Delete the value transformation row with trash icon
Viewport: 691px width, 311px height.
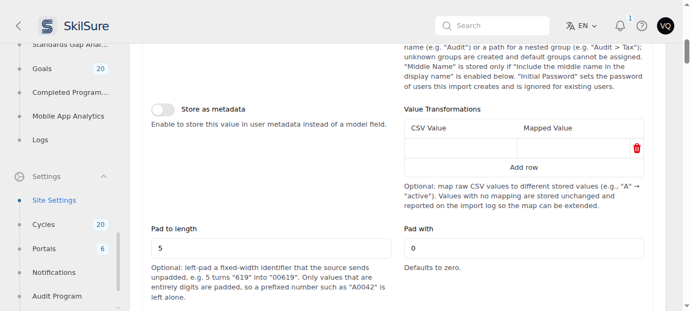(x=637, y=148)
